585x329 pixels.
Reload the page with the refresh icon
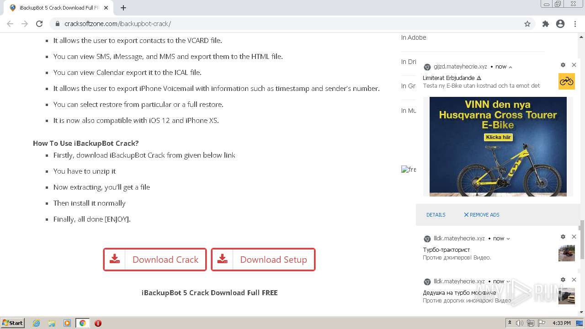coord(39,24)
